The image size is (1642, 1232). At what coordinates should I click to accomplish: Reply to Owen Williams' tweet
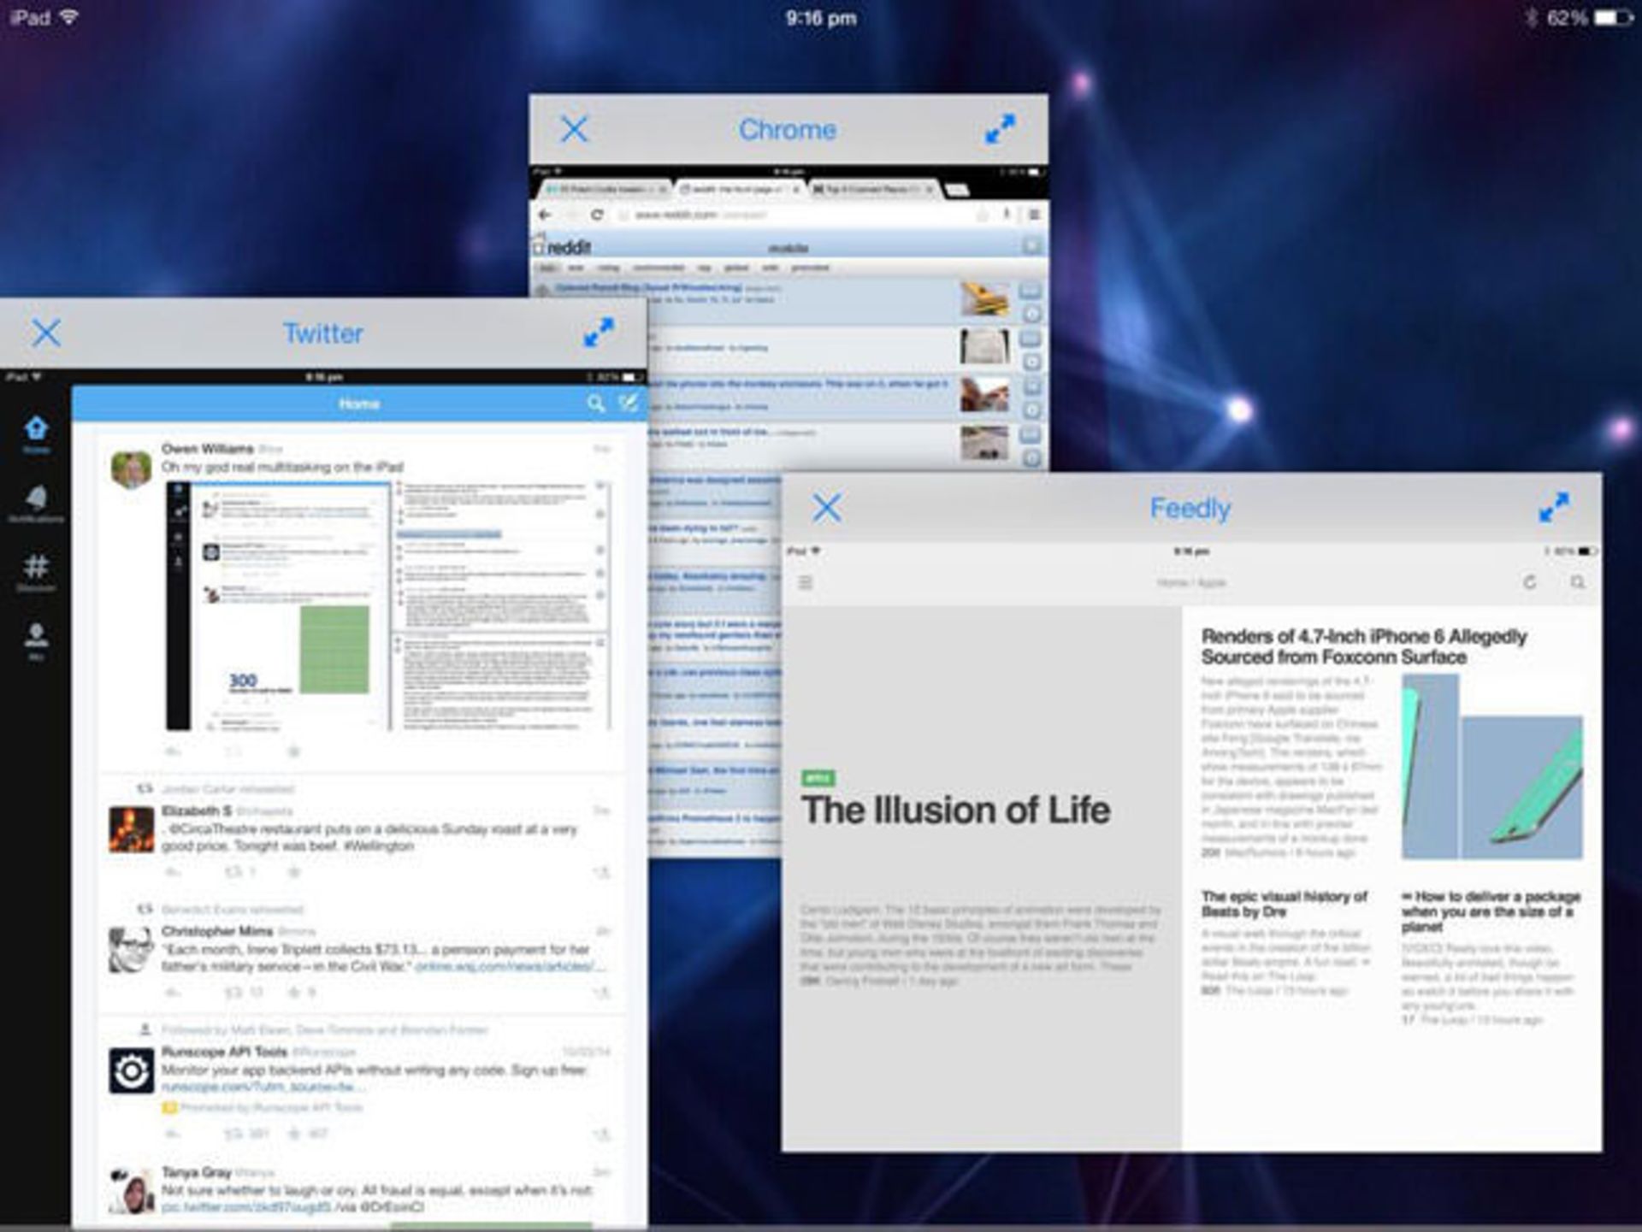coord(174,752)
